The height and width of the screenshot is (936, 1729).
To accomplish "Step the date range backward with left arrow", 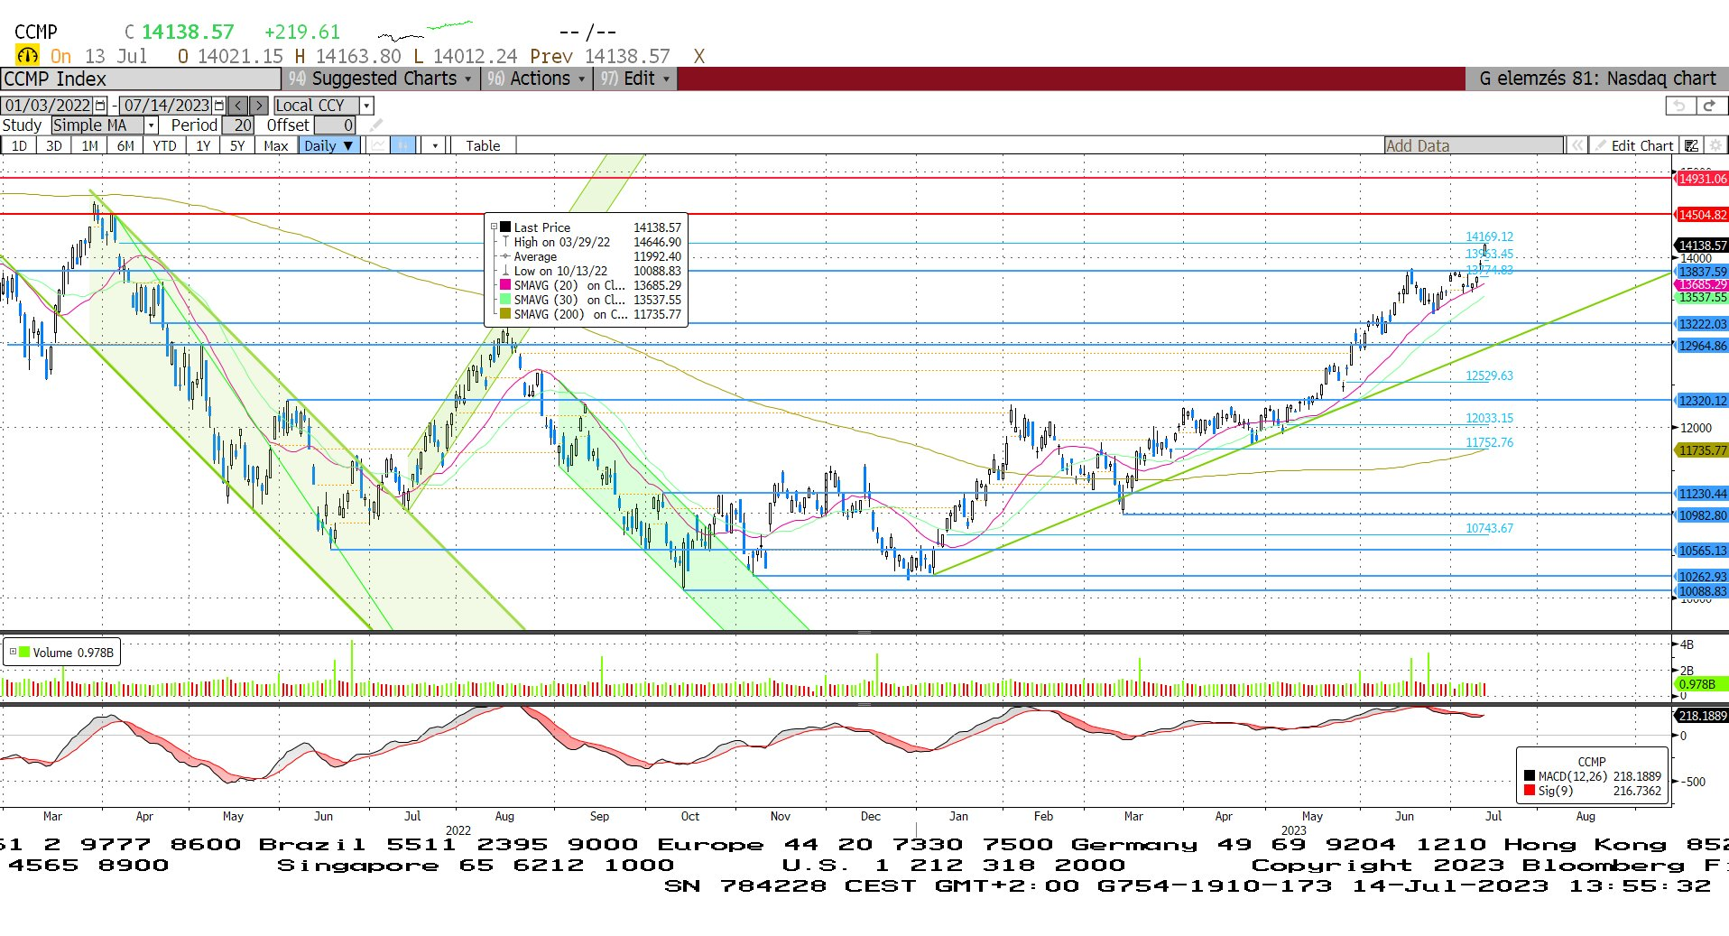I will coord(237,106).
